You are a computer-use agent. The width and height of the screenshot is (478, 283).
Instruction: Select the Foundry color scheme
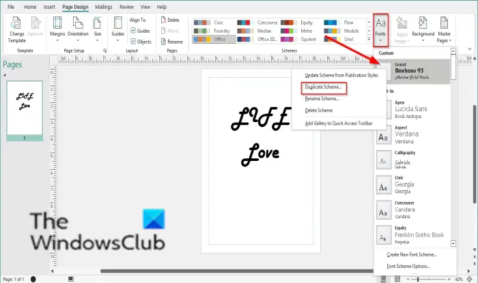(213, 31)
